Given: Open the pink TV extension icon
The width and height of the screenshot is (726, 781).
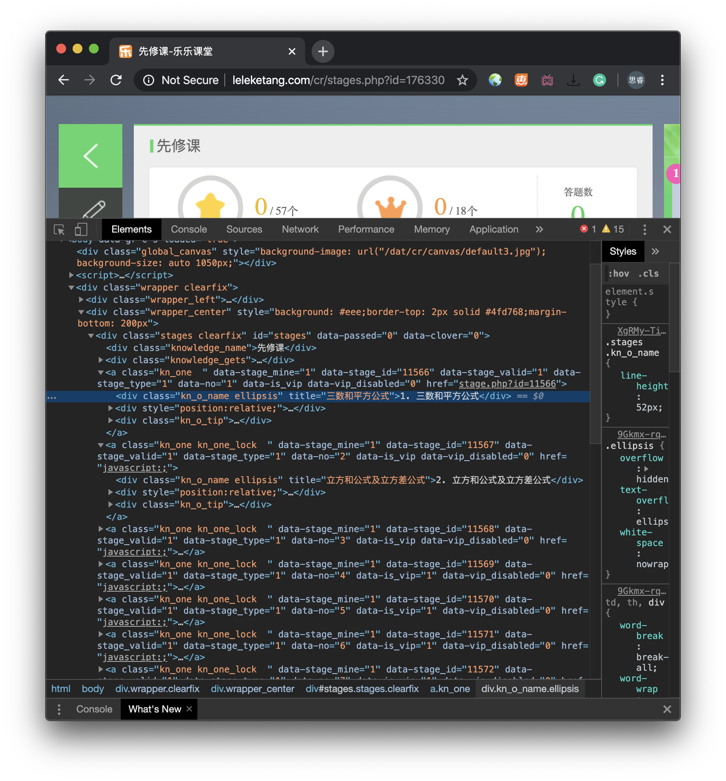Looking at the screenshot, I should pos(547,80).
